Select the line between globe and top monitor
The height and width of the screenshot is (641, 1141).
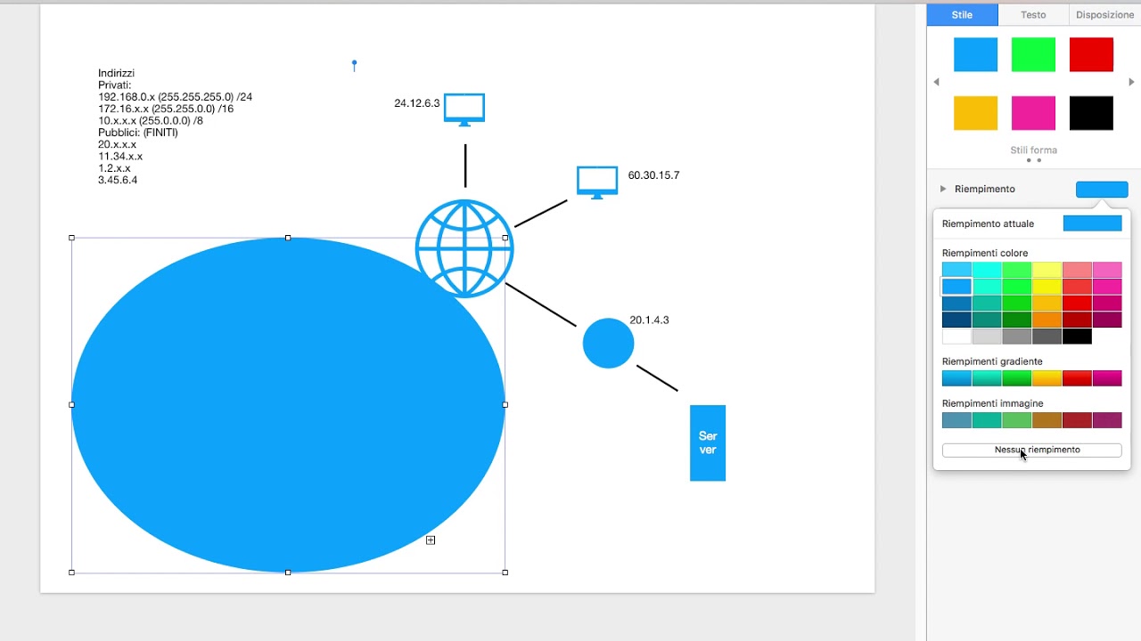point(465,166)
